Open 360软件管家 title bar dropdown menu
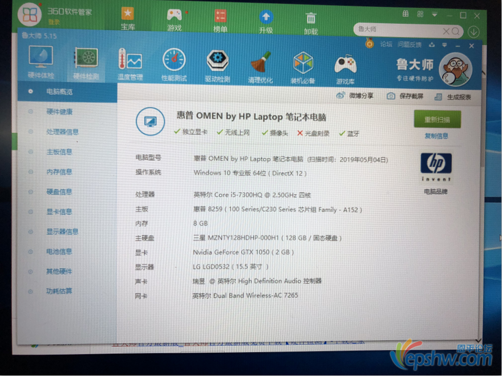502x376 pixels. point(435,14)
